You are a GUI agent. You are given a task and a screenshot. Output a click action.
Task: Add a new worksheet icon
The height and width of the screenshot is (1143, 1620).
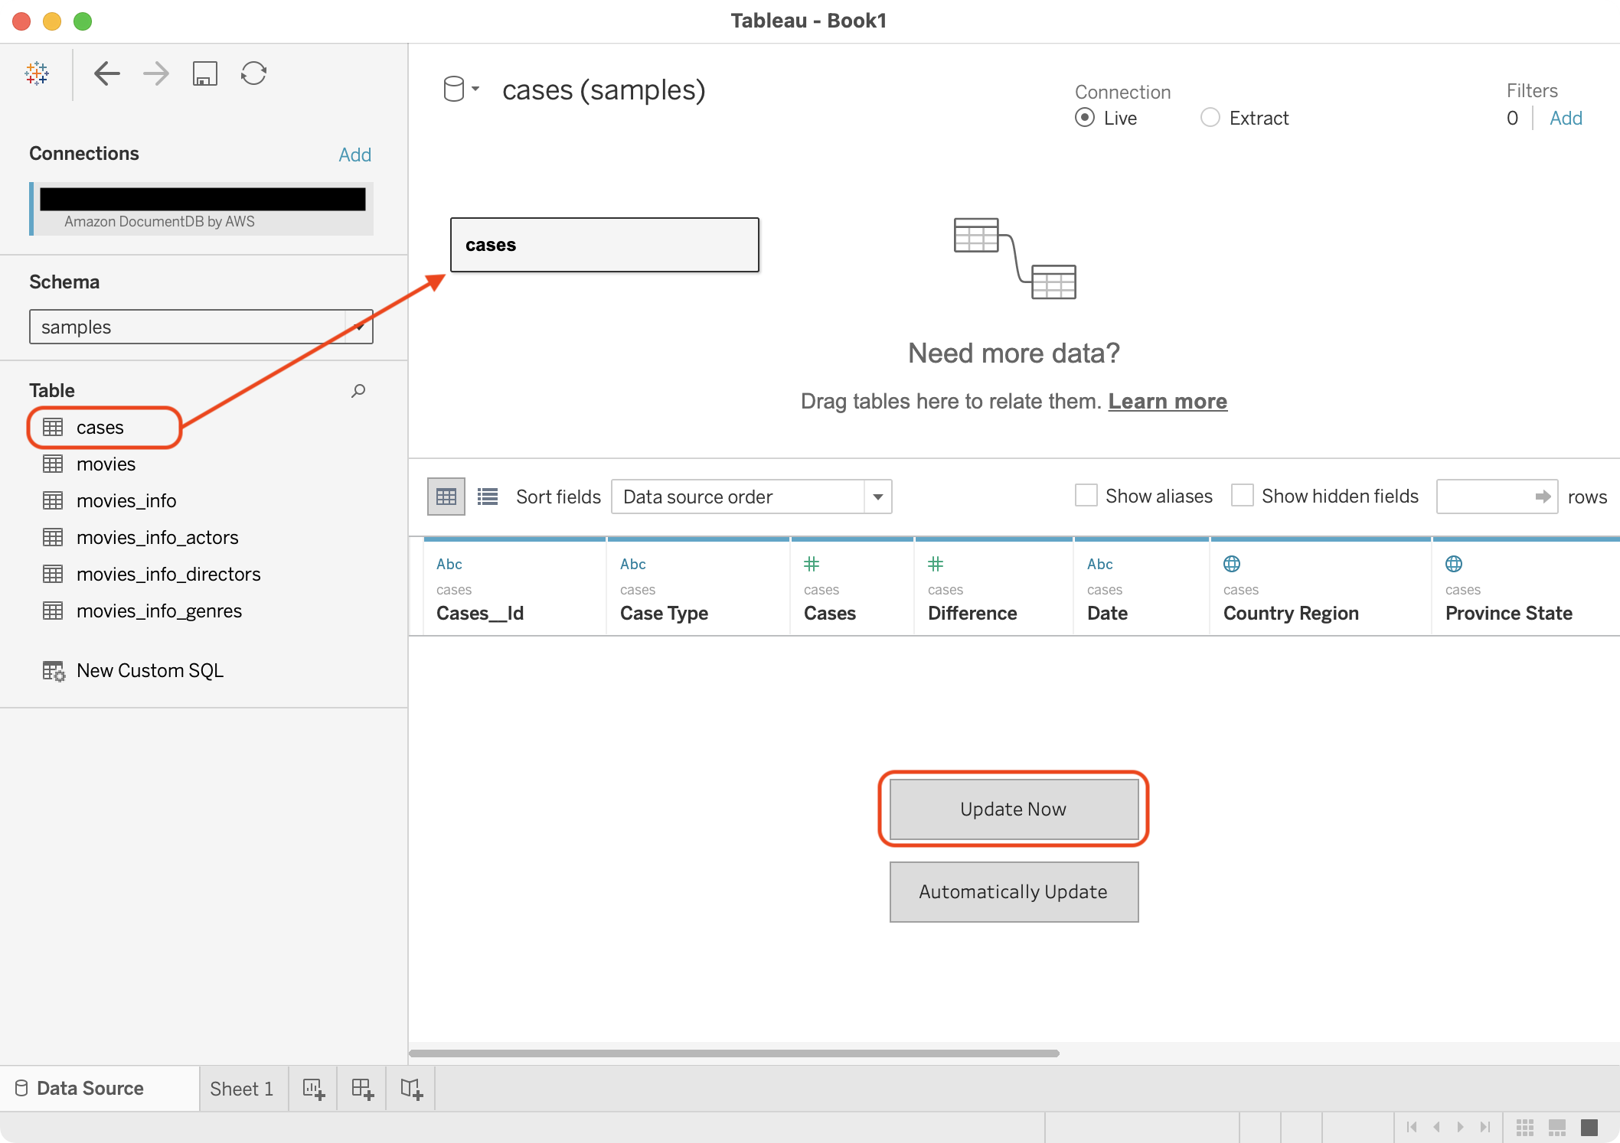[x=313, y=1089]
